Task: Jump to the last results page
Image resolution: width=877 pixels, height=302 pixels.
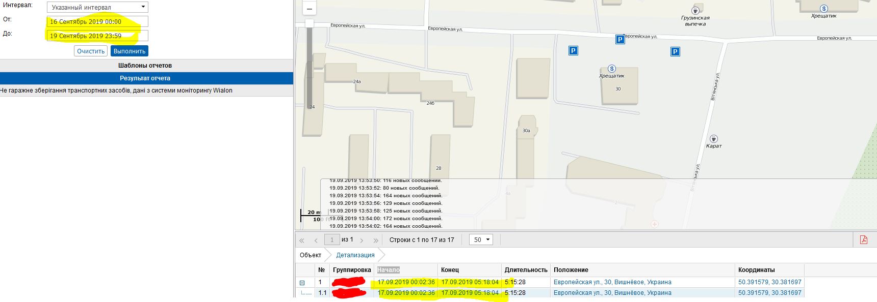Action: click(376, 240)
